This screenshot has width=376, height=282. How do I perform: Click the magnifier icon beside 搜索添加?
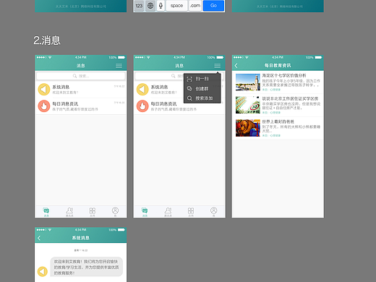[x=189, y=98]
